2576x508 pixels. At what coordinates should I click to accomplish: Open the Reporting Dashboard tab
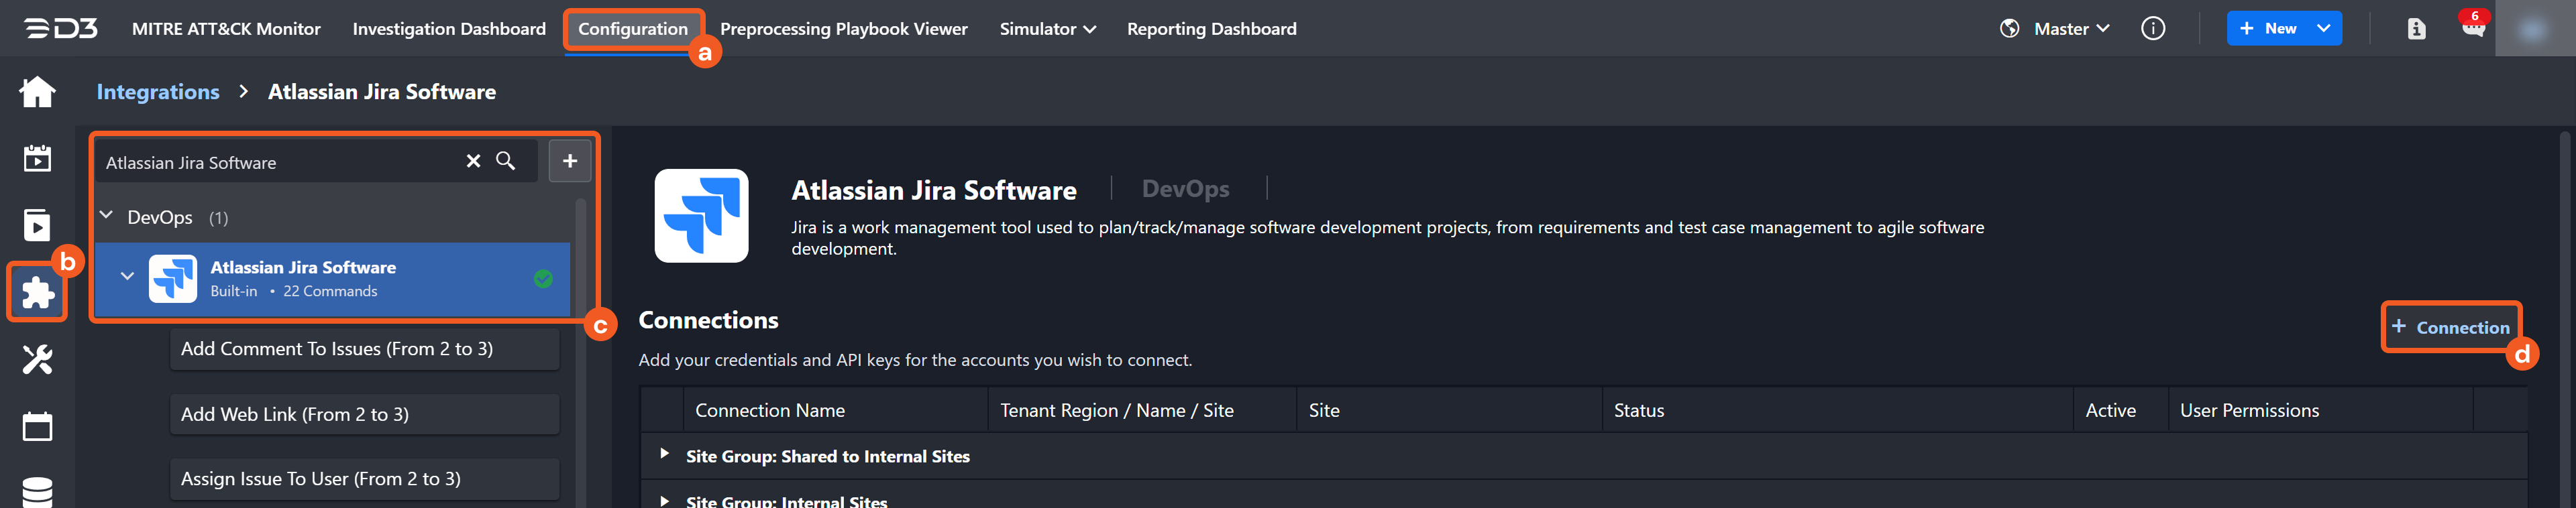click(1211, 29)
